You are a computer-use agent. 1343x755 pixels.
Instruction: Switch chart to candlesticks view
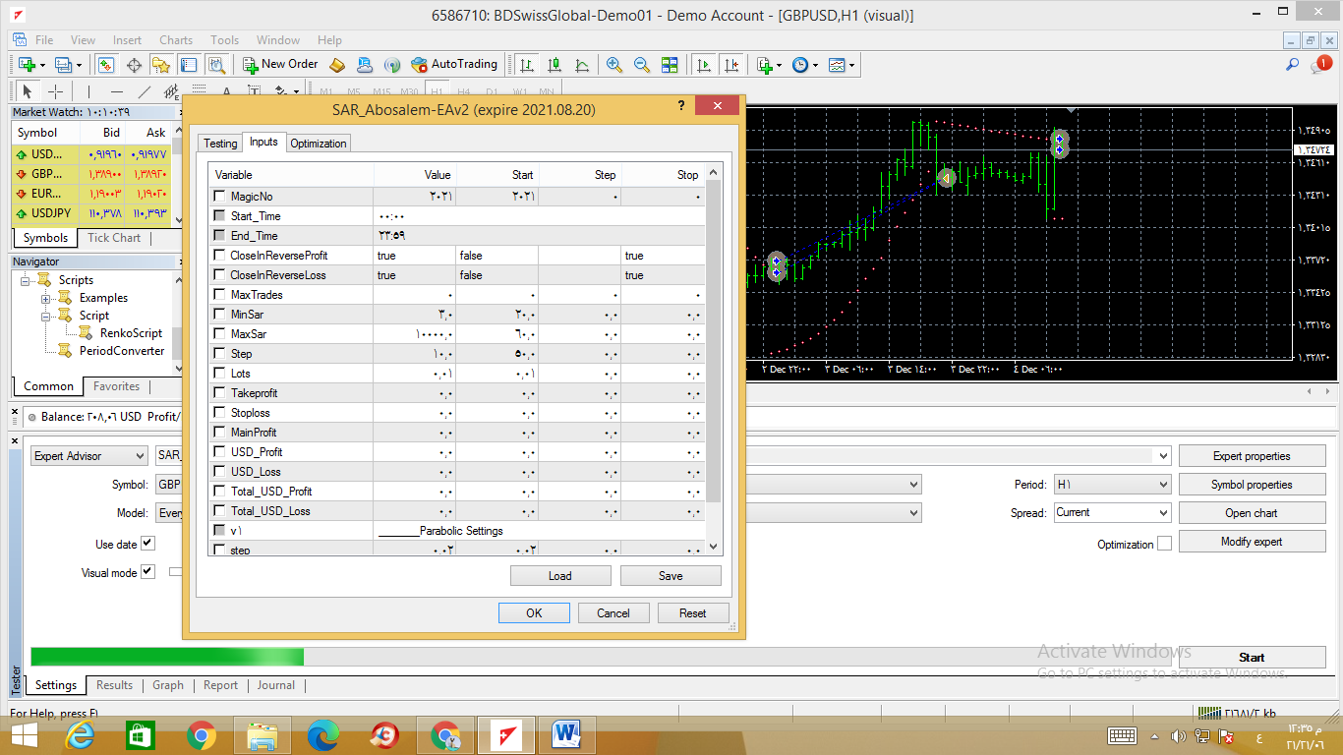tap(555, 65)
